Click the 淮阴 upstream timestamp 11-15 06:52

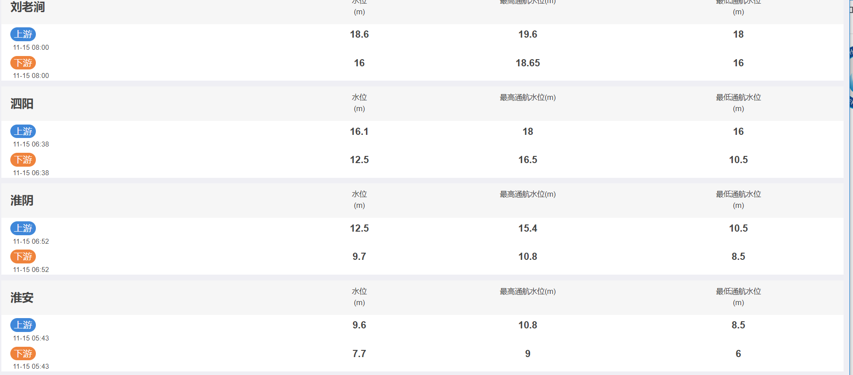31,241
